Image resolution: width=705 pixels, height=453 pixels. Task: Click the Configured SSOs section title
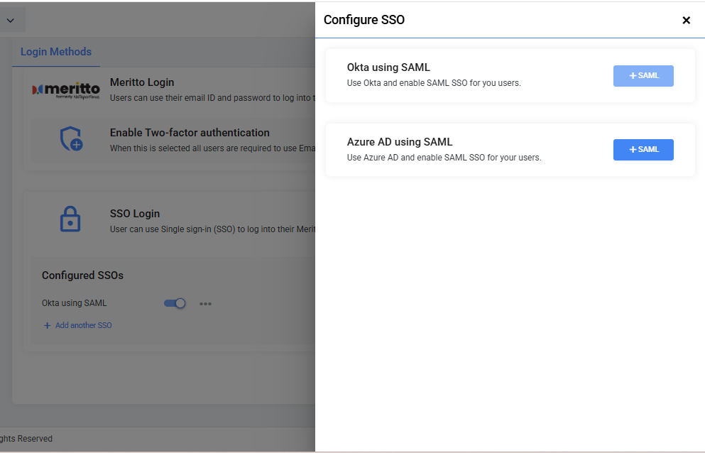[x=82, y=275]
